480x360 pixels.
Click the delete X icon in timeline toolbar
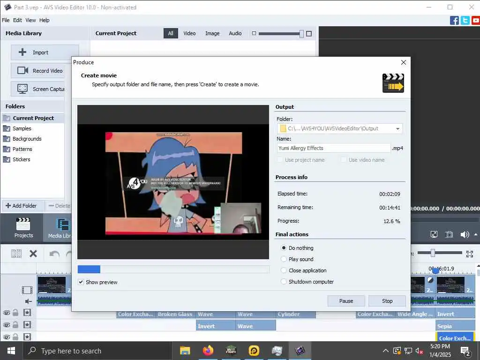point(33,254)
